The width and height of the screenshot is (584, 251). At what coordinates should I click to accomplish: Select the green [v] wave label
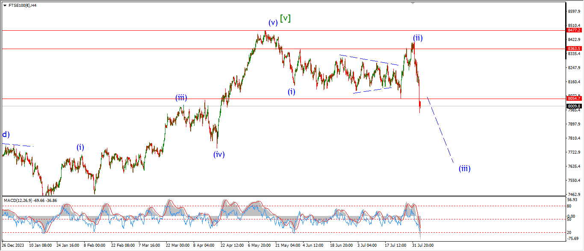point(286,18)
